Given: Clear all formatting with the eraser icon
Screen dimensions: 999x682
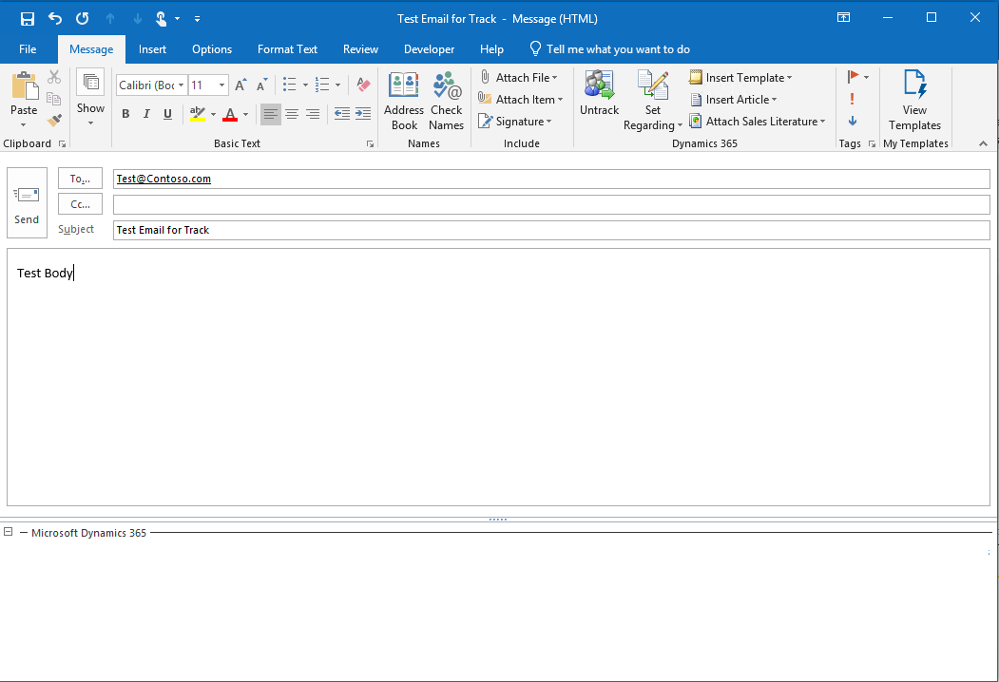Looking at the screenshot, I should point(363,85).
